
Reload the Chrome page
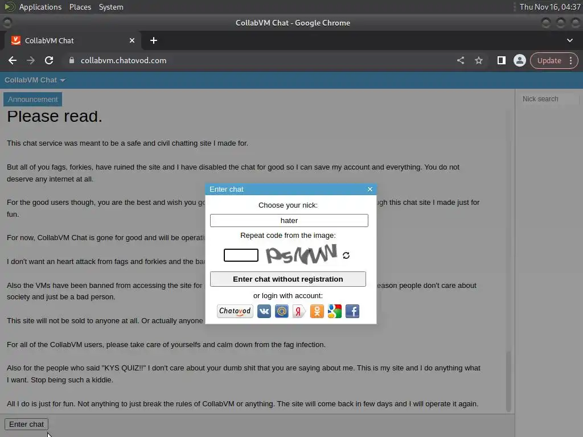point(49,60)
